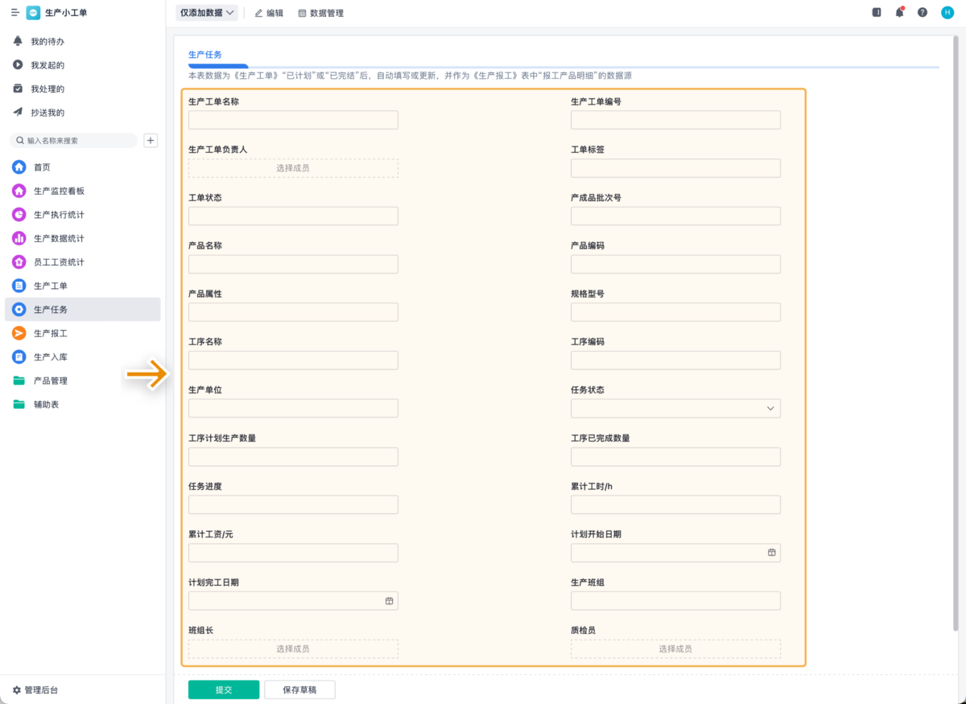This screenshot has height=704, width=966.
Task: Click the 提交 button
Action: click(x=224, y=690)
